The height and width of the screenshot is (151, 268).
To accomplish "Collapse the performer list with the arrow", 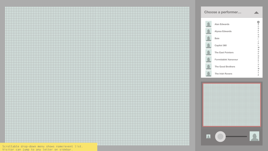I will (x=256, y=12).
